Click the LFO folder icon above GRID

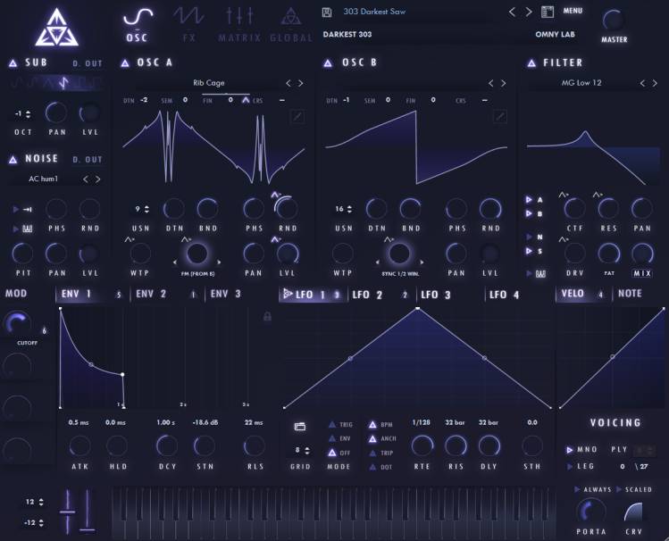click(x=299, y=426)
